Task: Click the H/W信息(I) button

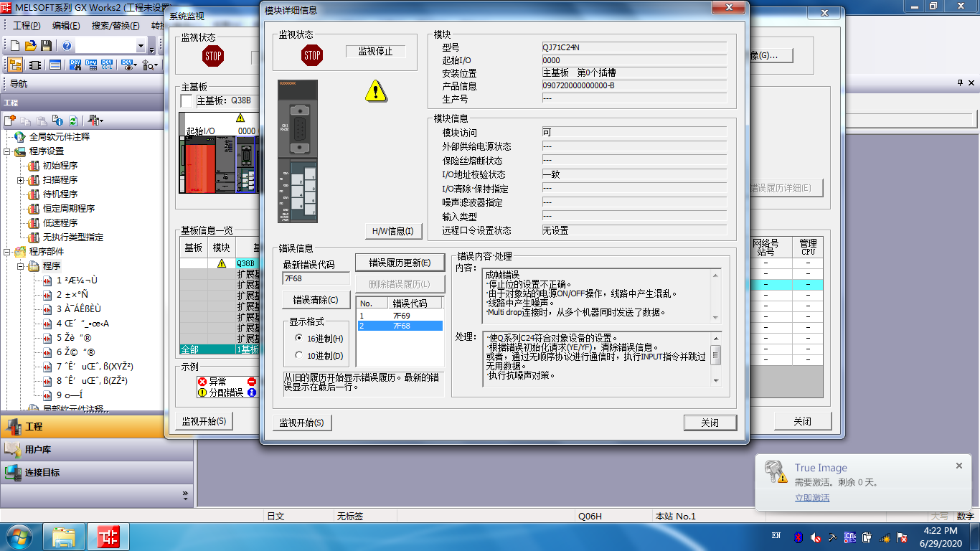Action: [392, 231]
